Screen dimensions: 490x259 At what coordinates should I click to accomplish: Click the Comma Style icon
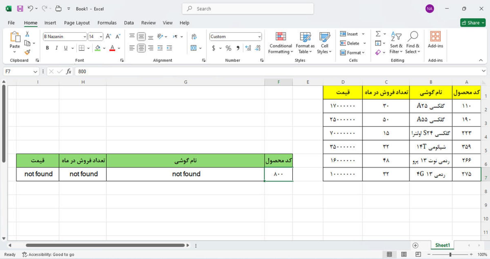[238, 48]
